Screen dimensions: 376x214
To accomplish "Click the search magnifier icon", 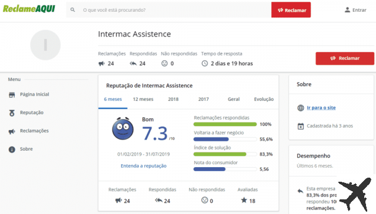I will 73,10.
